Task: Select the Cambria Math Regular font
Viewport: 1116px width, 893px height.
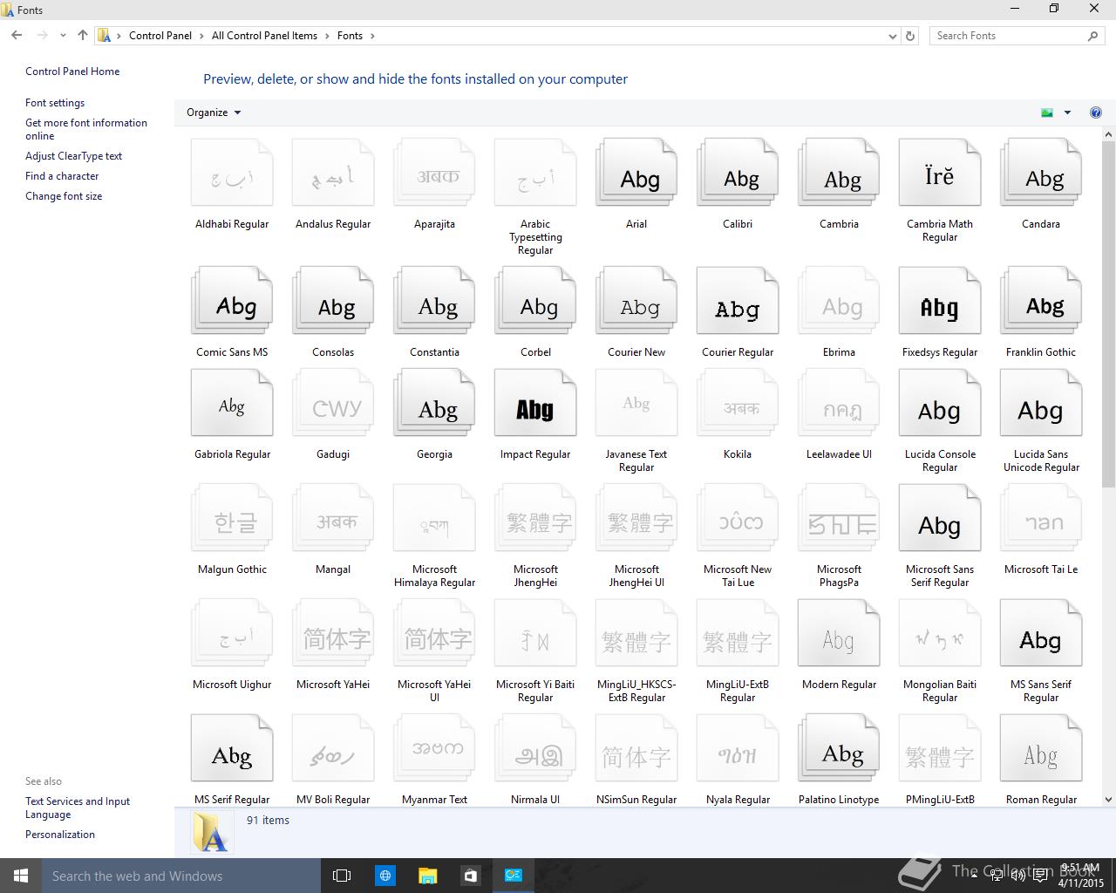Action: 940,173
